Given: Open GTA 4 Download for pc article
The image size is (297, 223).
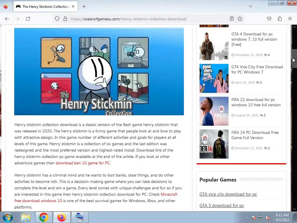Looking at the screenshot, I should coord(254,39).
